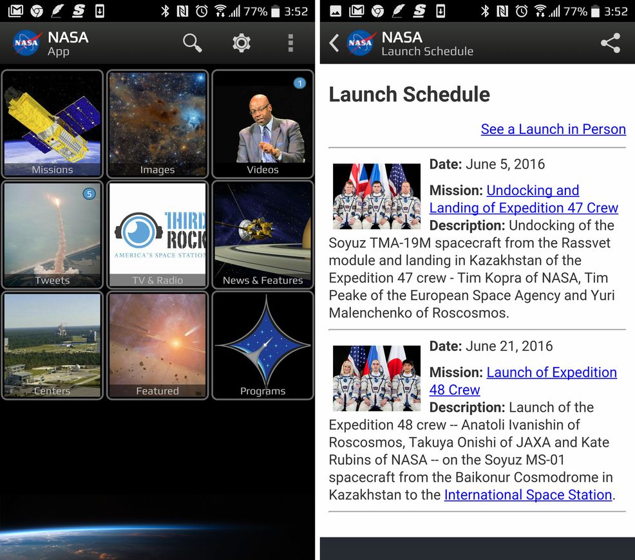This screenshot has height=560, width=635.
Task: Open the Centers tile
Action: pos(53,345)
